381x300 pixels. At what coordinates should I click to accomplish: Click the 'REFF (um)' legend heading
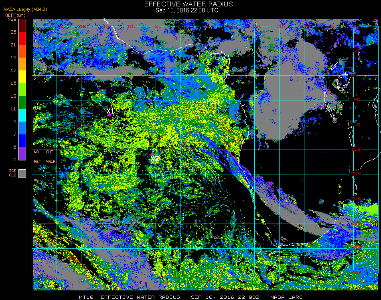15,15
